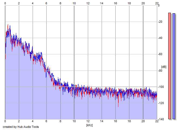Click the 12 kHz label on bottom axis
Viewport: 179px width, 130px height.
[x=88, y=121]
